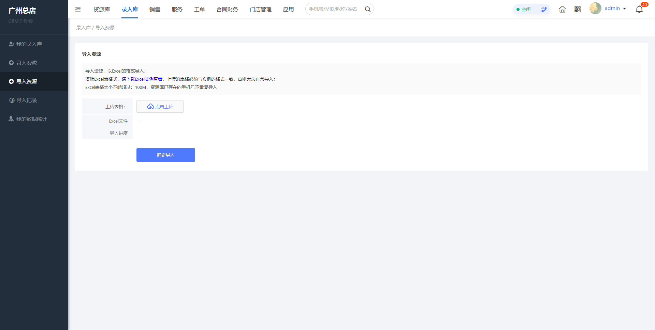Collapse the sidebar with the hamburger icon
655x330 pixels.
(x=78, y=9)
